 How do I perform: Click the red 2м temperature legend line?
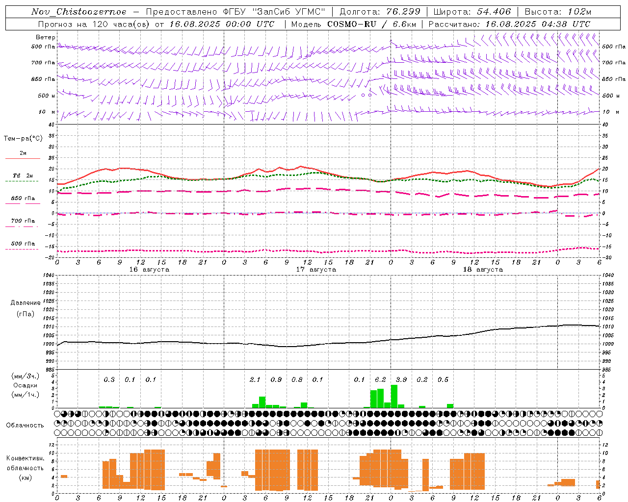point(23,158)
